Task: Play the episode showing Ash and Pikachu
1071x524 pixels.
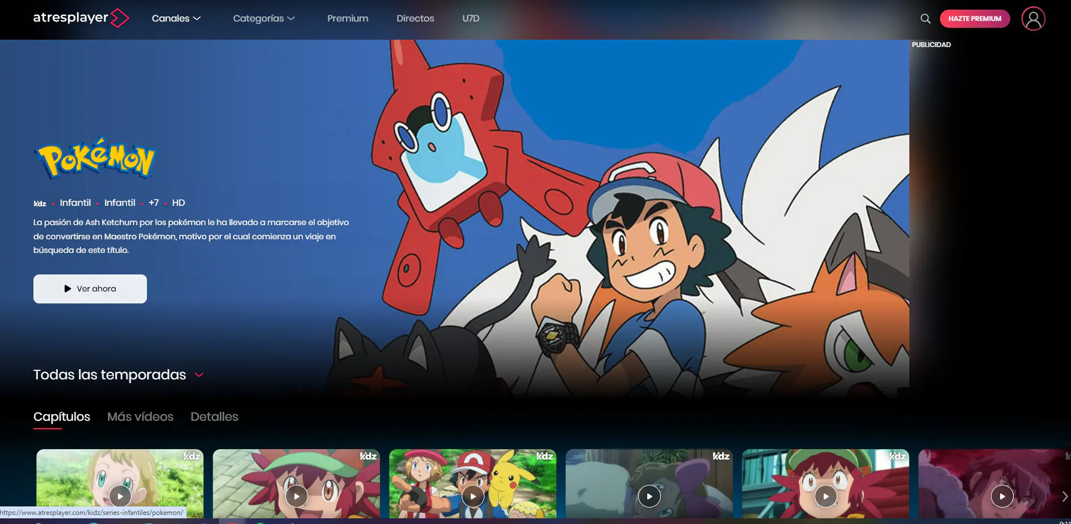Action: point(473,496)
